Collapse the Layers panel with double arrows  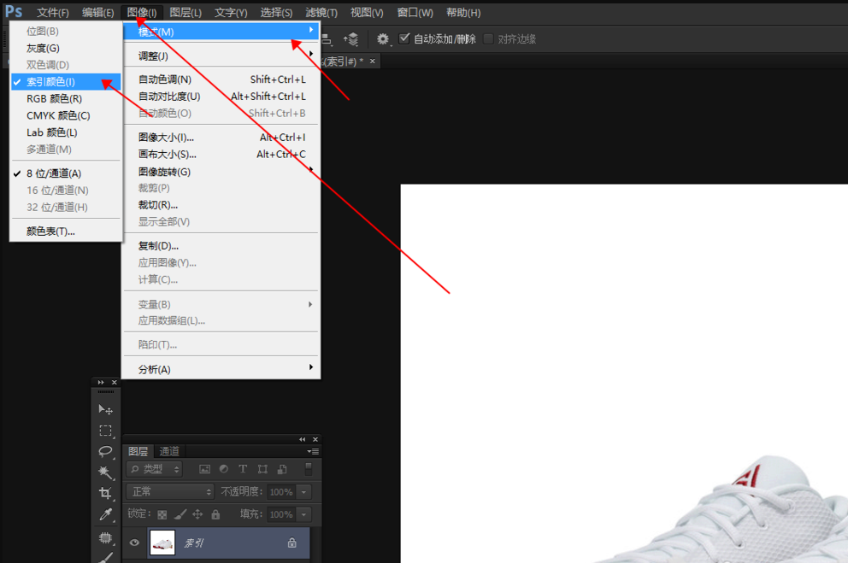[x=302, y=439]
